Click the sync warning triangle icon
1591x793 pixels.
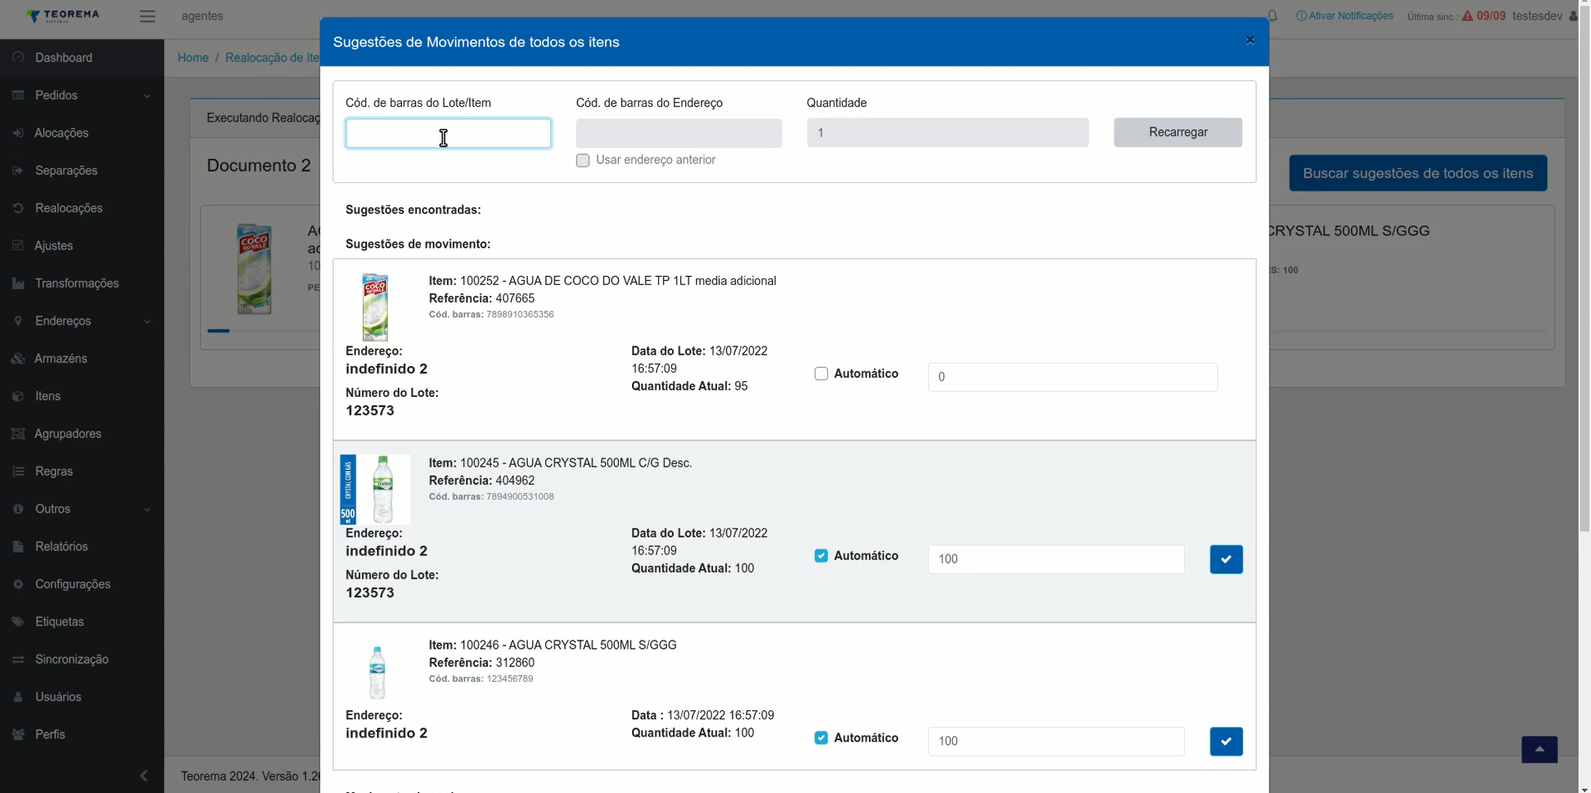[1468, 16]
